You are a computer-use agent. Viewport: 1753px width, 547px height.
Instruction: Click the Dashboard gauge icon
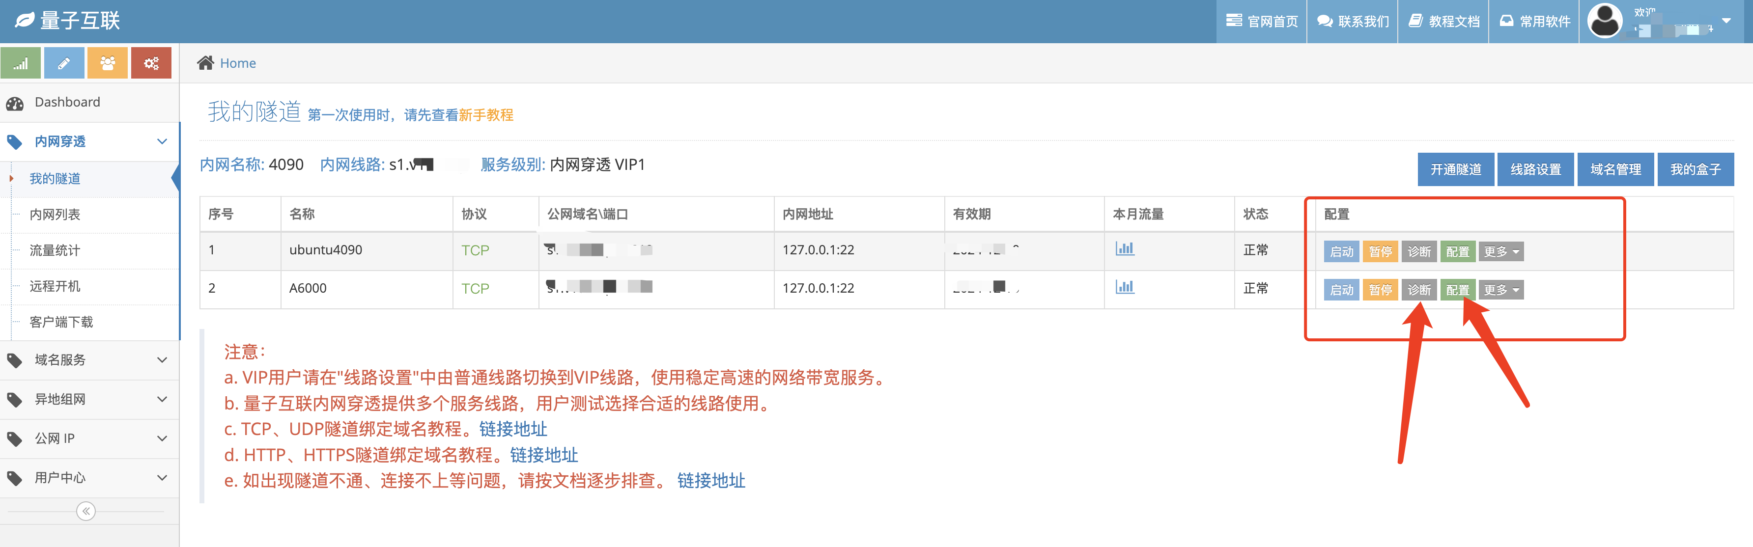click(15, 104)
